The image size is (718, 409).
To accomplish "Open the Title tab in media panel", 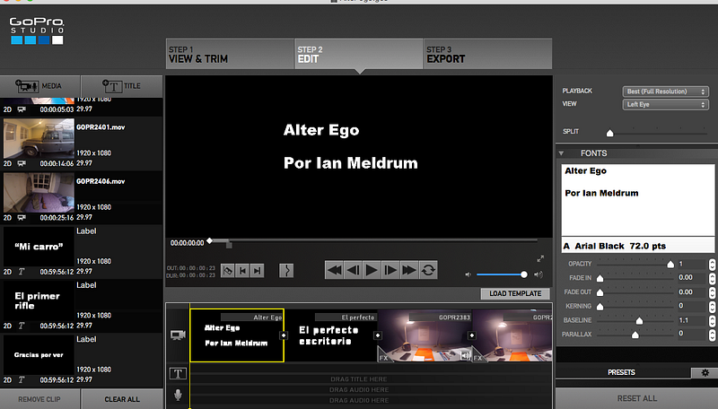I will point(122,86).
